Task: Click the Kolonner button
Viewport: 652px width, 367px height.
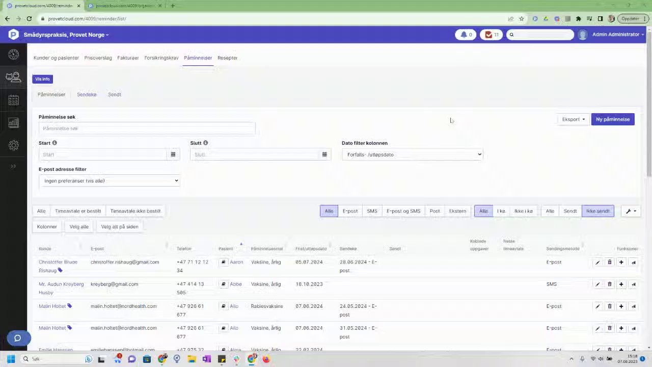Action: [x=47, y=227]
